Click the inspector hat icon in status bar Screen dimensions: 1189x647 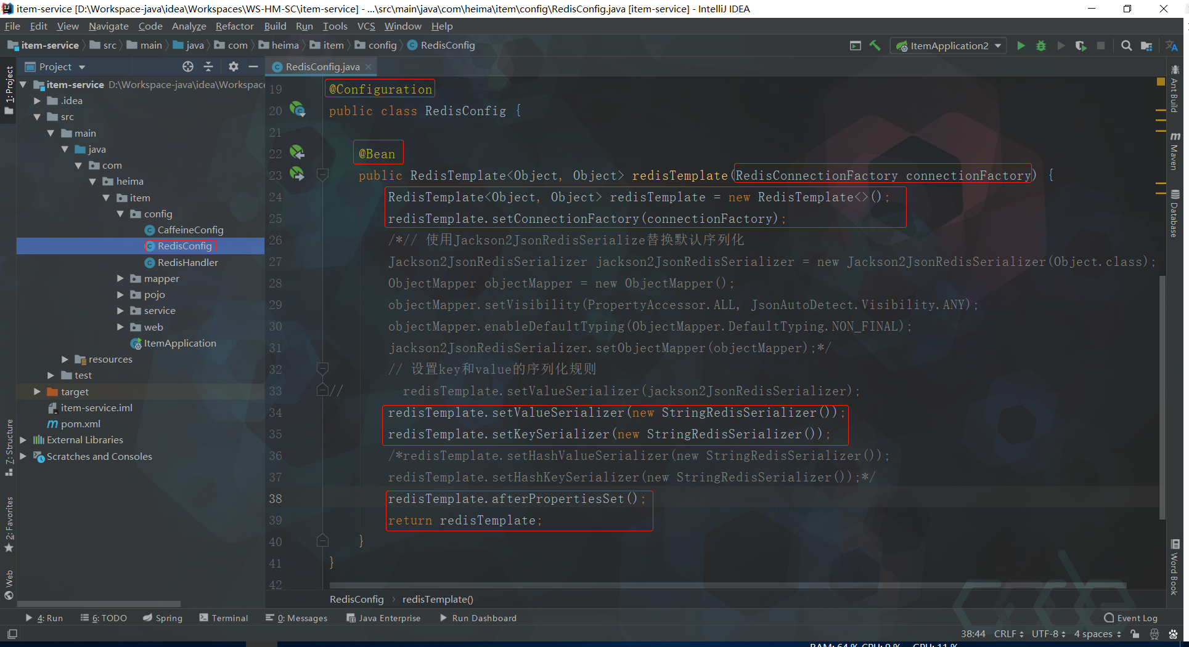(x=1154, y=633)
